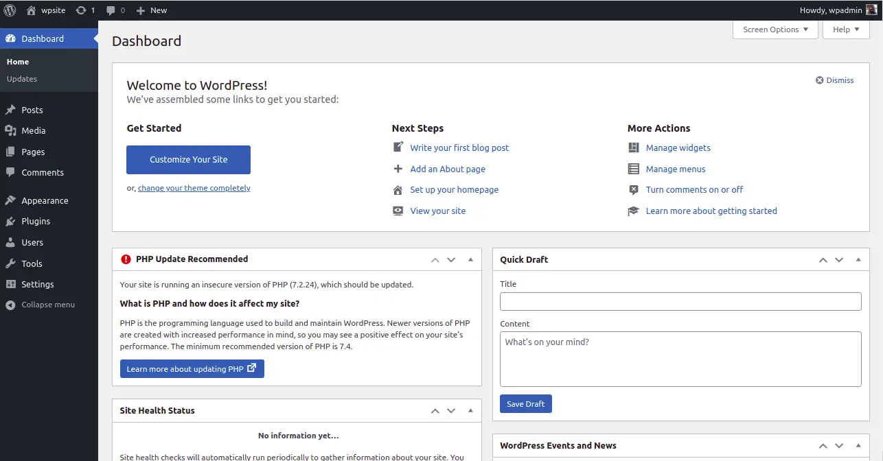Click the house icon beside Set up your homepage

pyautogui.click(x=398, y=190)
